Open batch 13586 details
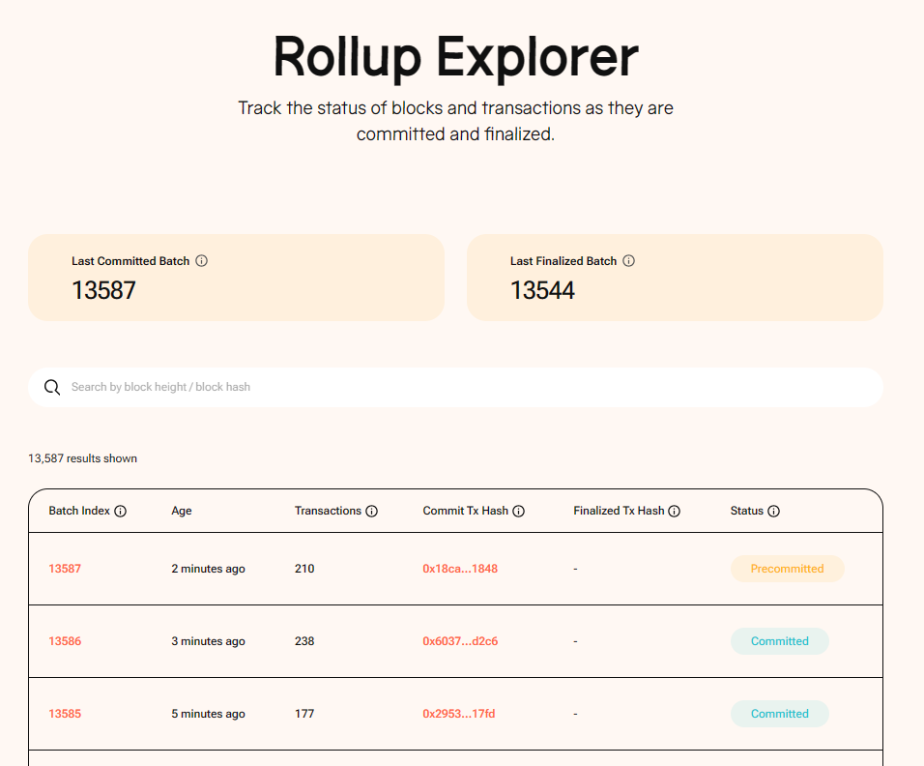This screenshot has width=924, height=766. [65, 641]
